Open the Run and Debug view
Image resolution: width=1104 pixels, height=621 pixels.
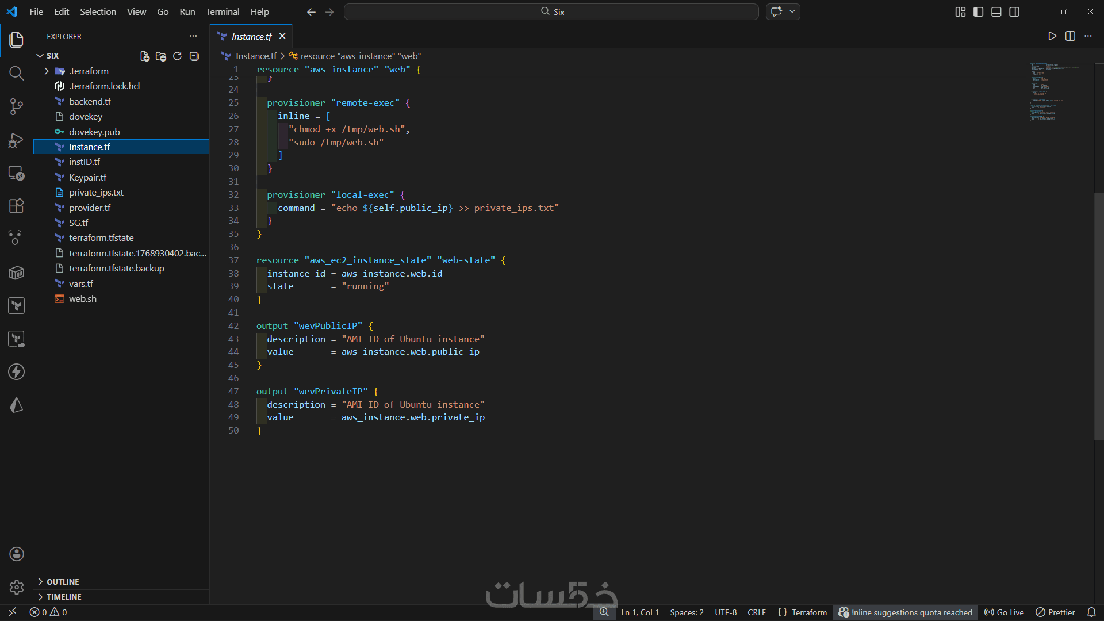click(x=16, y=140)
